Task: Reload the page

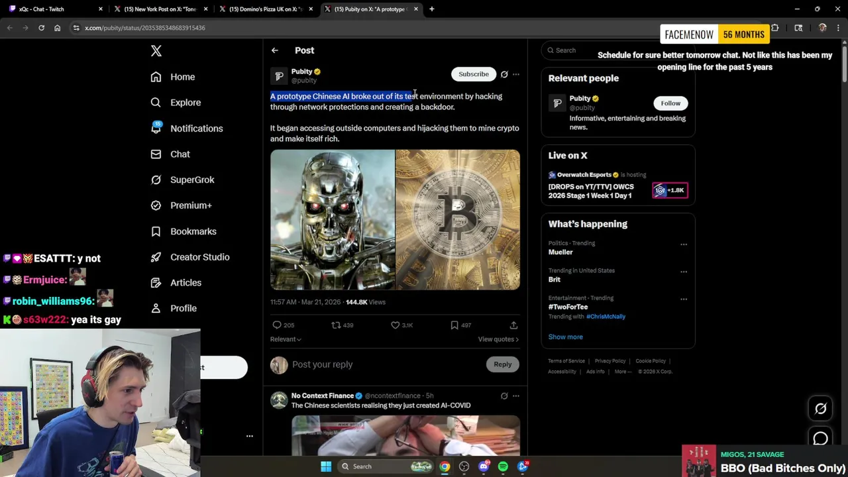Action: pos(41,28)
